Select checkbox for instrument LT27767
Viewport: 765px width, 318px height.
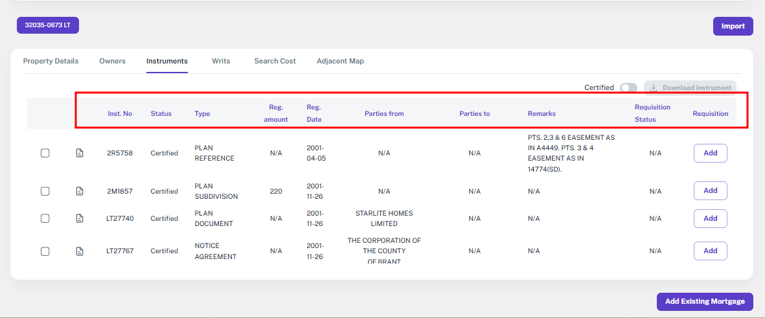(45, 251)
